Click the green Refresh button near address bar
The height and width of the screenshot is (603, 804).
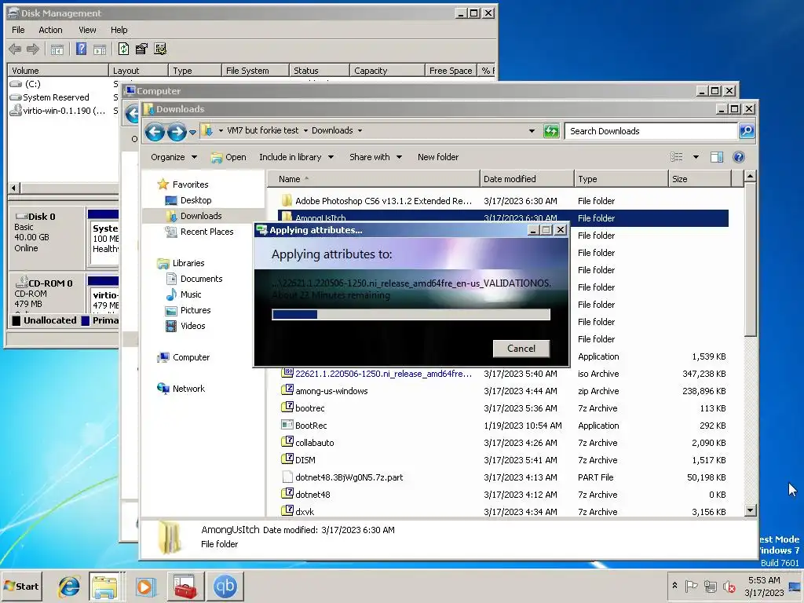(x=551, y=131)
